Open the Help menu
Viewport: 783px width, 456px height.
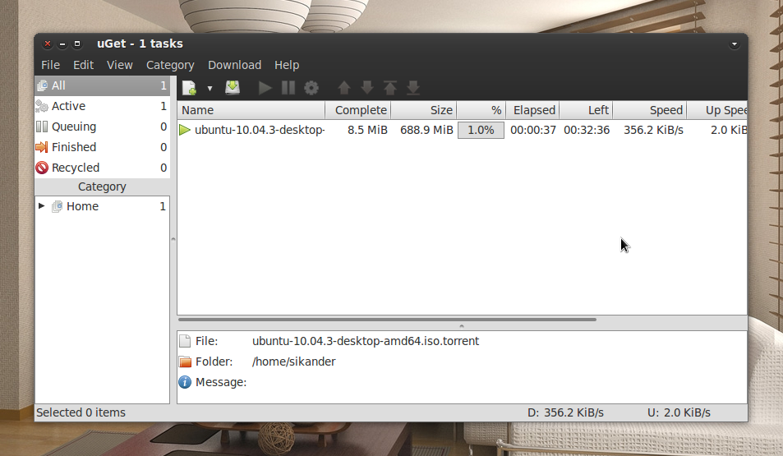pos(287,65)
